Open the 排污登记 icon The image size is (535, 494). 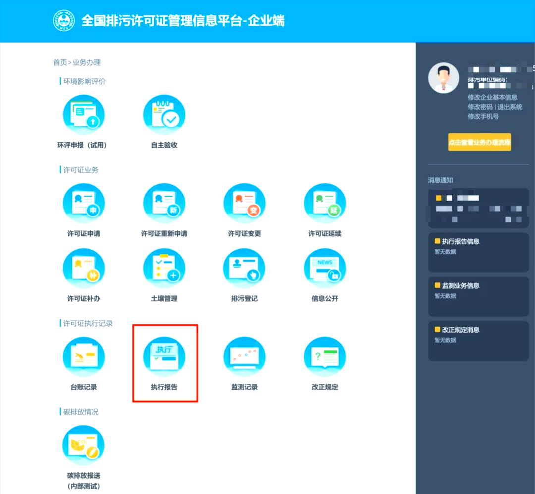pos(244,269)
